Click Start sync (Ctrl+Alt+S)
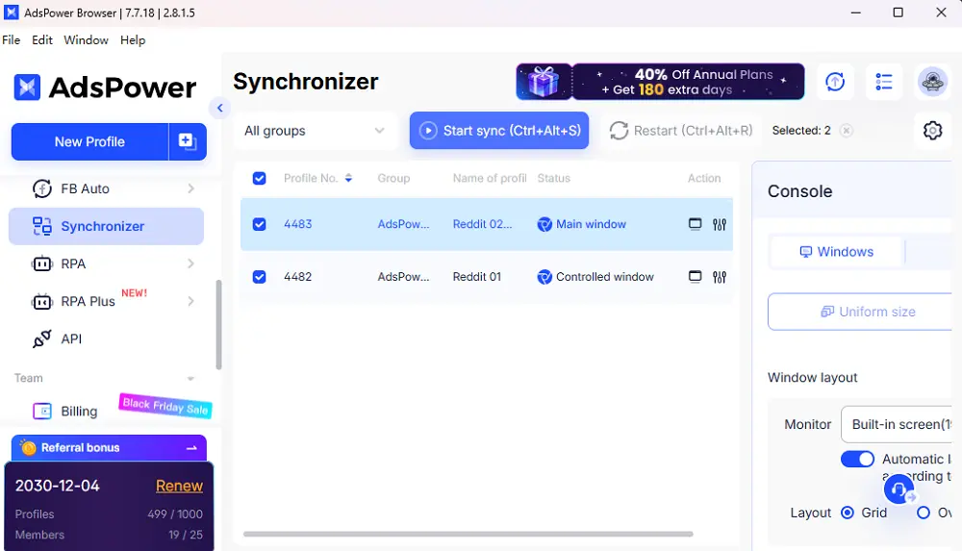 point(499,131)
